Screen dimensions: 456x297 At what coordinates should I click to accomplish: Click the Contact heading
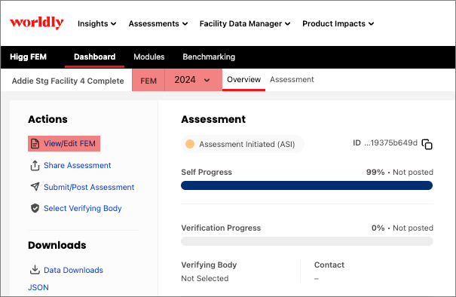(x=329, y=265)
